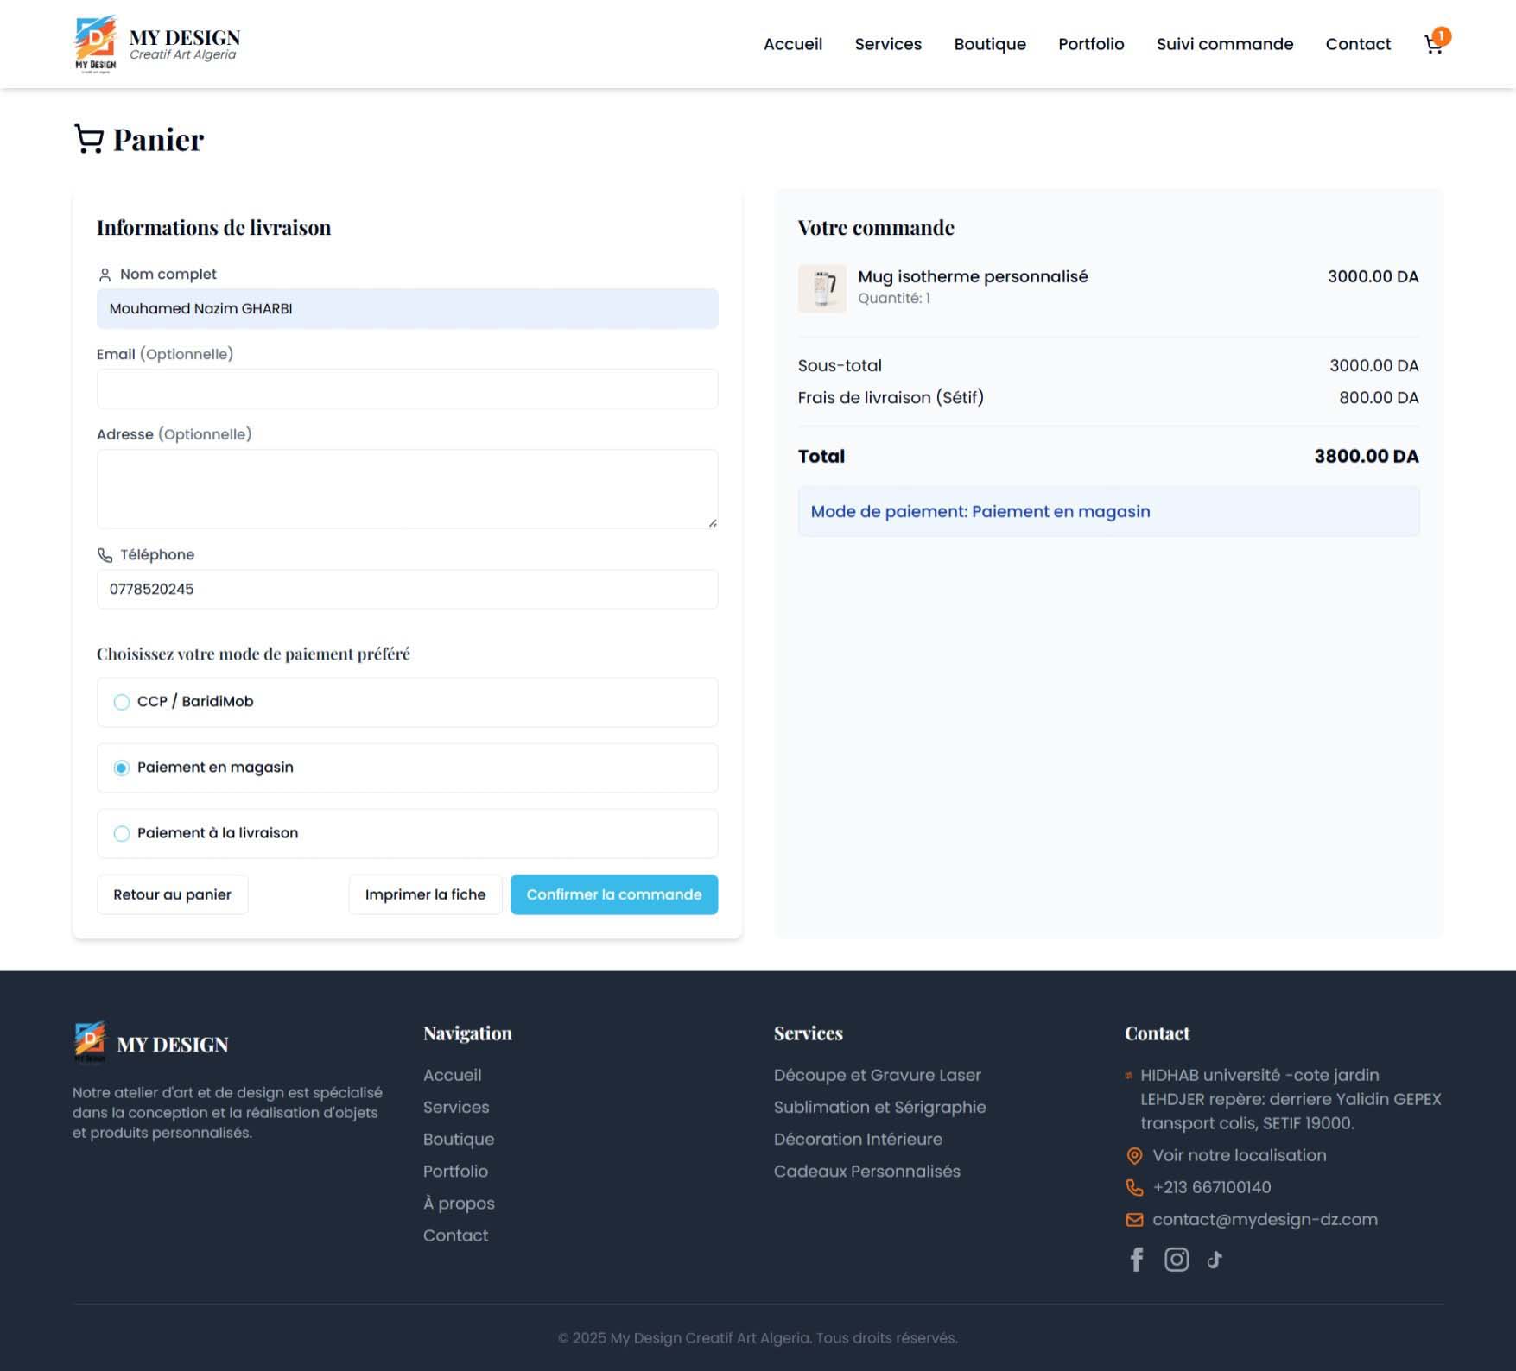Open Suivi commande in the navigation

1224,44
